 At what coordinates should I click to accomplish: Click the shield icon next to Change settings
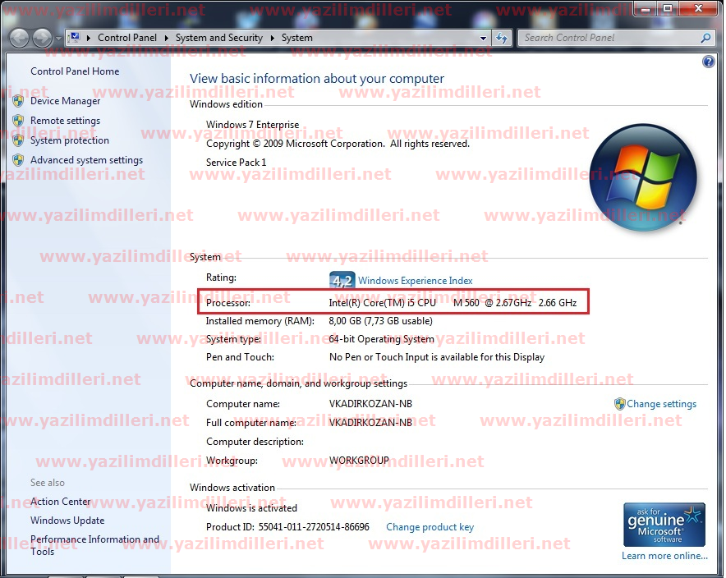tap(620, 404)
